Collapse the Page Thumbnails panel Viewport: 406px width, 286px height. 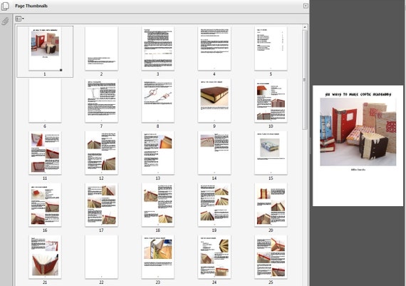(x=306, y=6)
